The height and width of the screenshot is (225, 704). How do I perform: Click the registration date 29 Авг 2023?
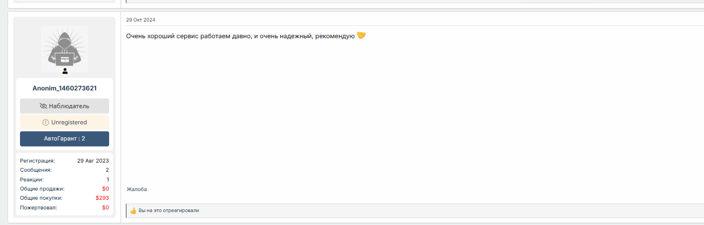[x=93, y=160]
